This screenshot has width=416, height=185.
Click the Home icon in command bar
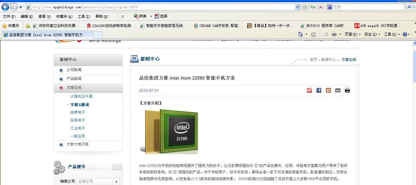(x=301, y=34)
